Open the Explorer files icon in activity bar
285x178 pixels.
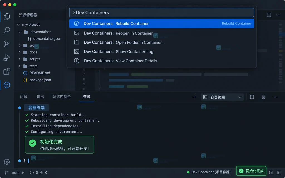(7, 16)
